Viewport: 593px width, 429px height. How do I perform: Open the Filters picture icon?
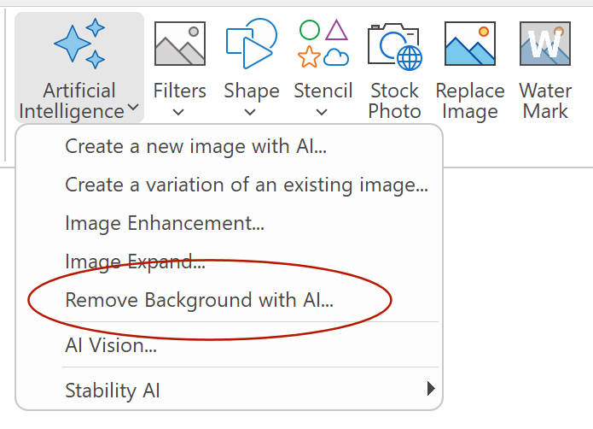pyautogui.click(x=180, y=44)
